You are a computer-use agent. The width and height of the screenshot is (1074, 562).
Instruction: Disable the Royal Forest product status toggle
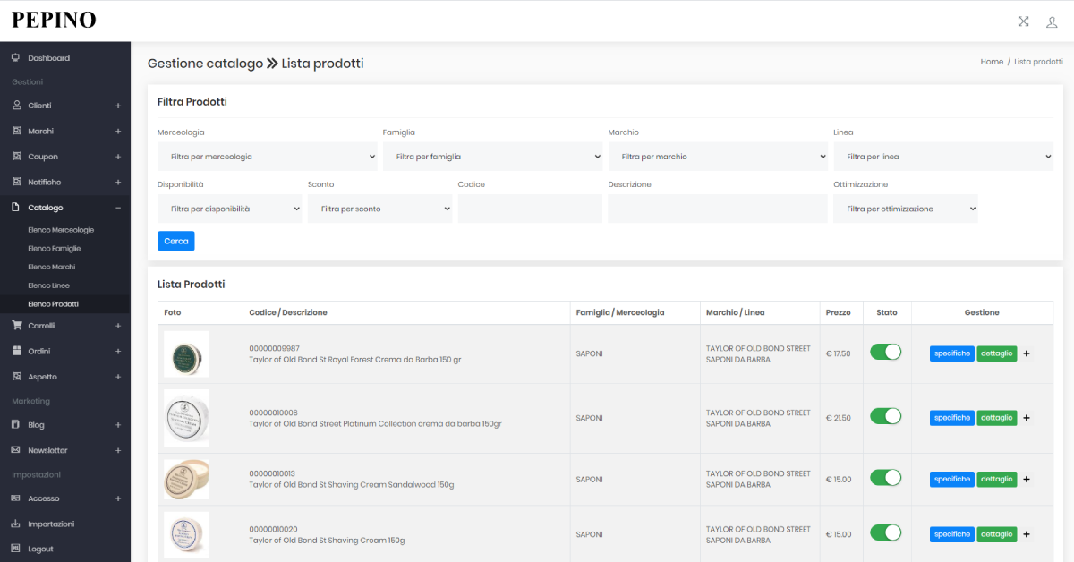coord(885,353)
